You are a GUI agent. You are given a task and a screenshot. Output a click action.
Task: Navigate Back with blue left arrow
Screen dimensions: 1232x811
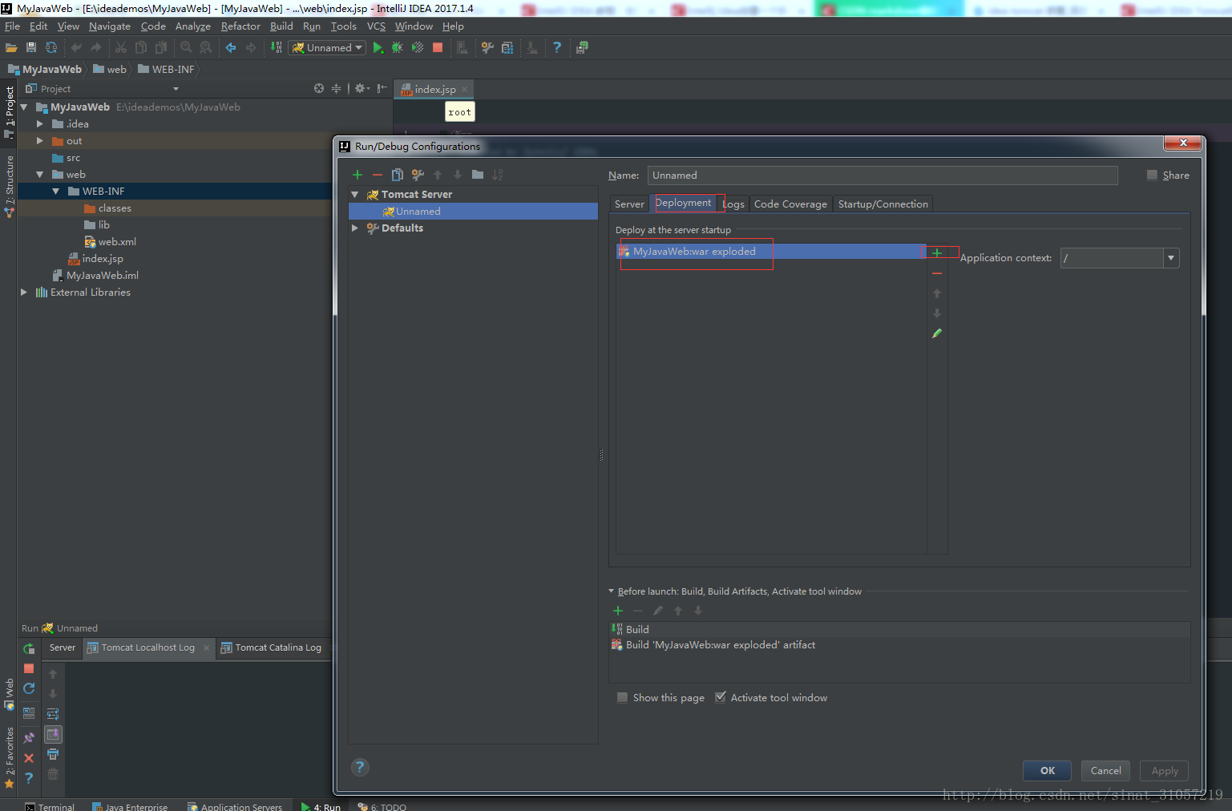231,48
